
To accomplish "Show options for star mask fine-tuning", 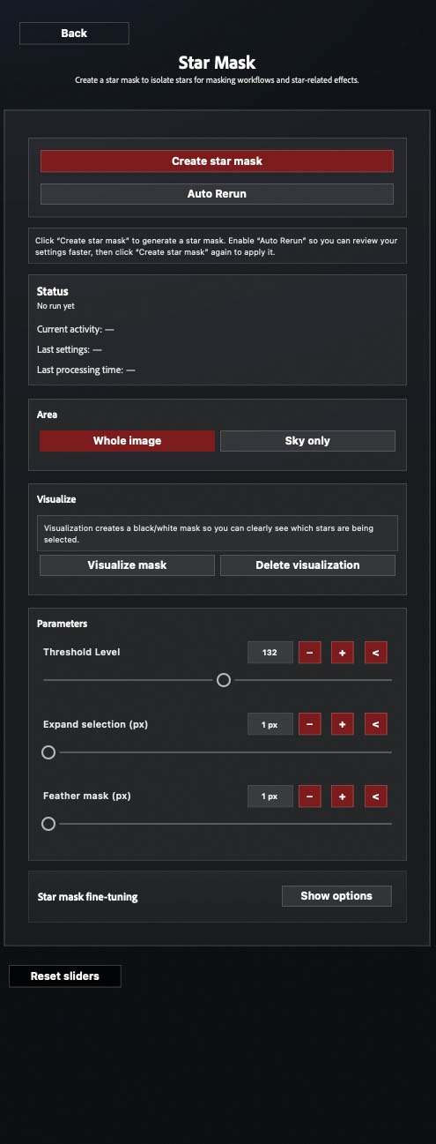I will 336,896.
